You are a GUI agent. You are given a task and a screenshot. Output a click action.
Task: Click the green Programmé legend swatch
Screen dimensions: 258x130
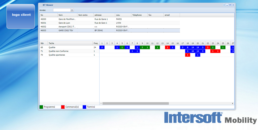(x=41, y=107)
